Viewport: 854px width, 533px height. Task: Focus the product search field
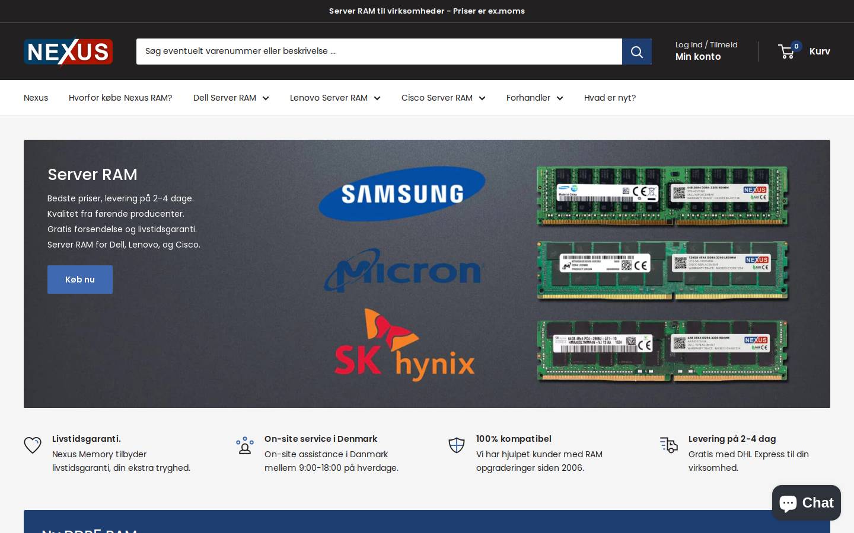point(379,52)
